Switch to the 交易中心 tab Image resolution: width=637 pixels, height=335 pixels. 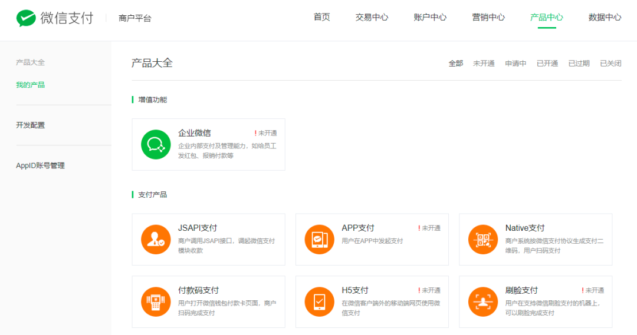coord(372,18)
